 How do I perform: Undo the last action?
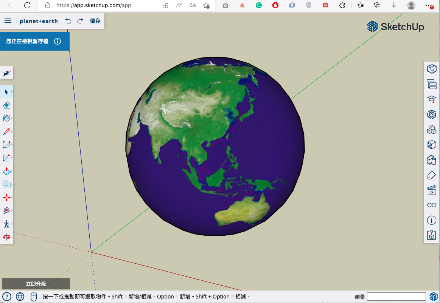click(68, 21)
